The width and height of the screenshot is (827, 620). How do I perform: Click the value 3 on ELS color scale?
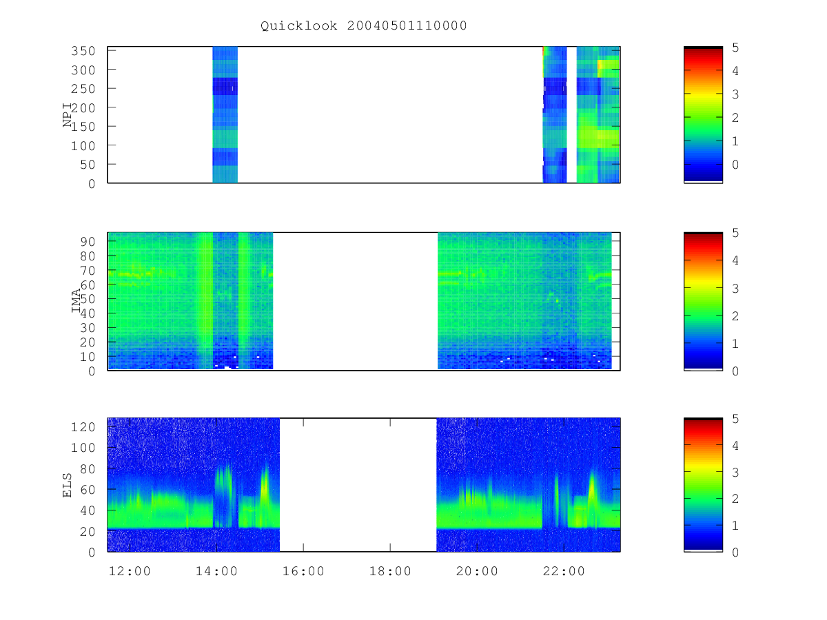point(736,472)
